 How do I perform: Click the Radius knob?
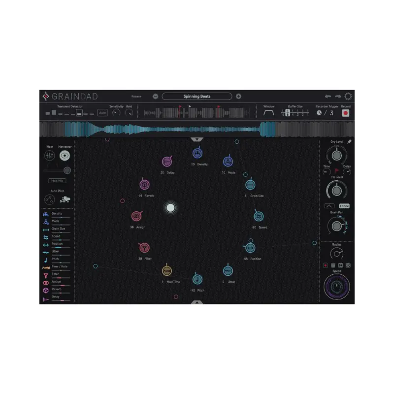pos(337,254)
